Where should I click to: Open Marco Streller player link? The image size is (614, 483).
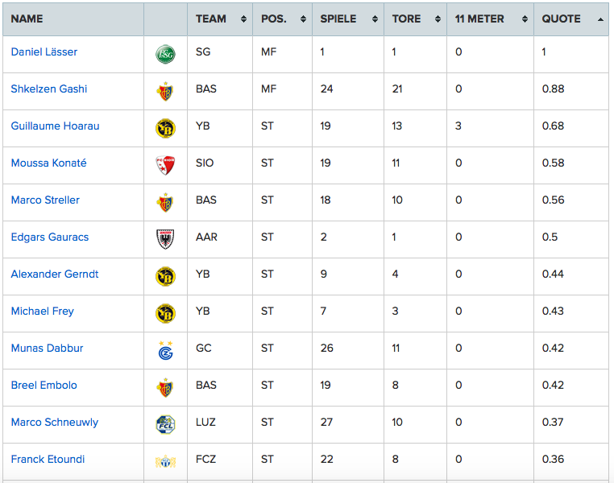pyautogui.click(x=45, y=200)
